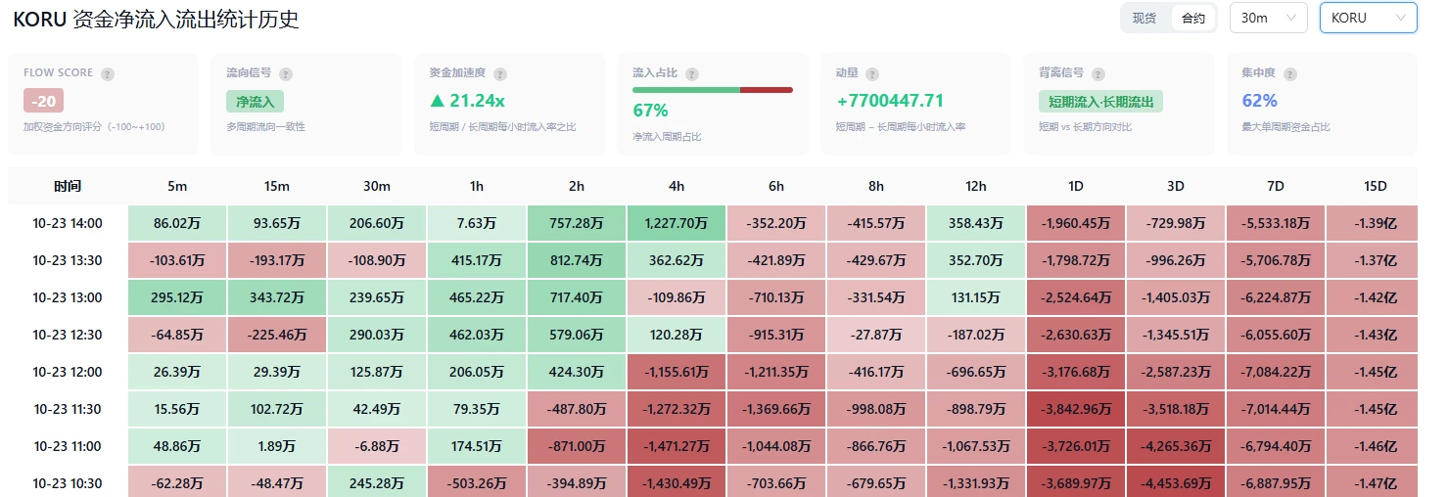Viewport: 1448px width, 497px height.
Task: Click the -1,471.27万 cell
Action: coord(677,446)
